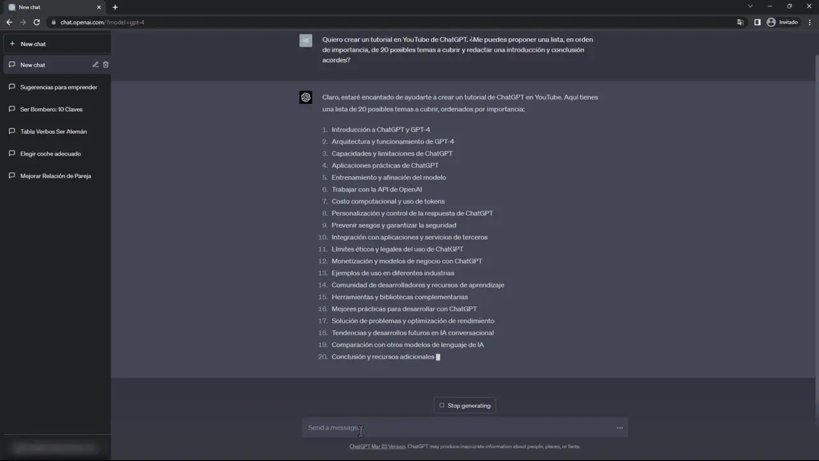The width and height of the screenshot is (819, 461).
Task: Toggle the browser side panel icon
Action: point(757,22)
